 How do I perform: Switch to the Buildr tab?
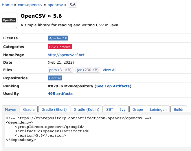[x=179, y=109]
